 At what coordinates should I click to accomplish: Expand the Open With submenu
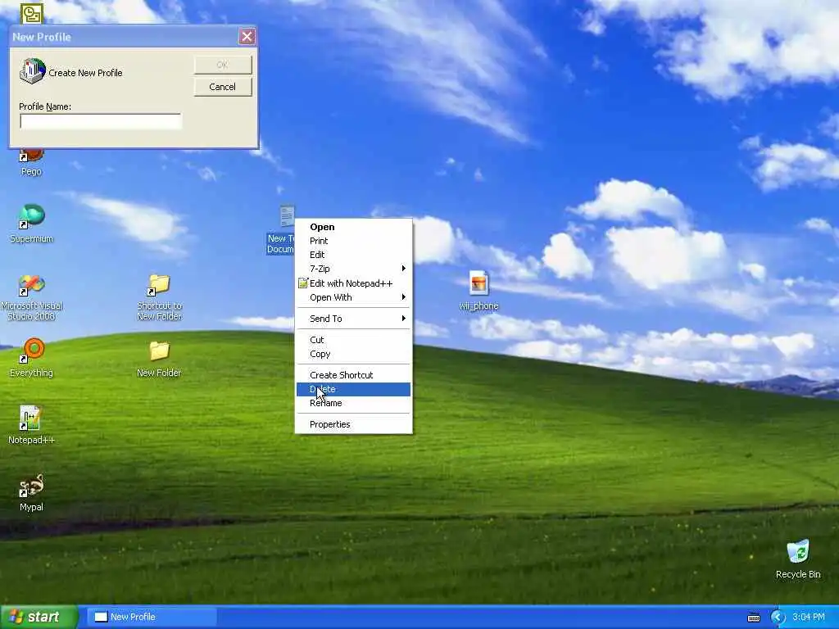[353, 297]
